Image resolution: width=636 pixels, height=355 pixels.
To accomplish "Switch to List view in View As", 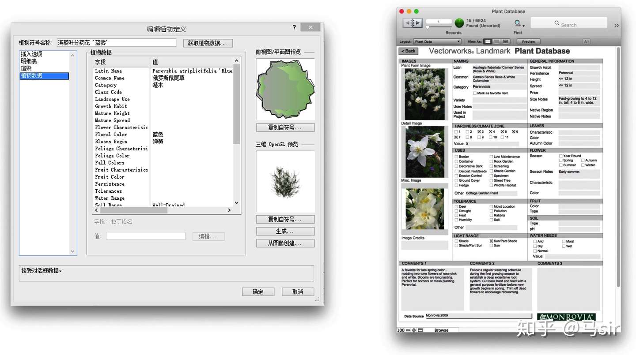I will [497, 41].
